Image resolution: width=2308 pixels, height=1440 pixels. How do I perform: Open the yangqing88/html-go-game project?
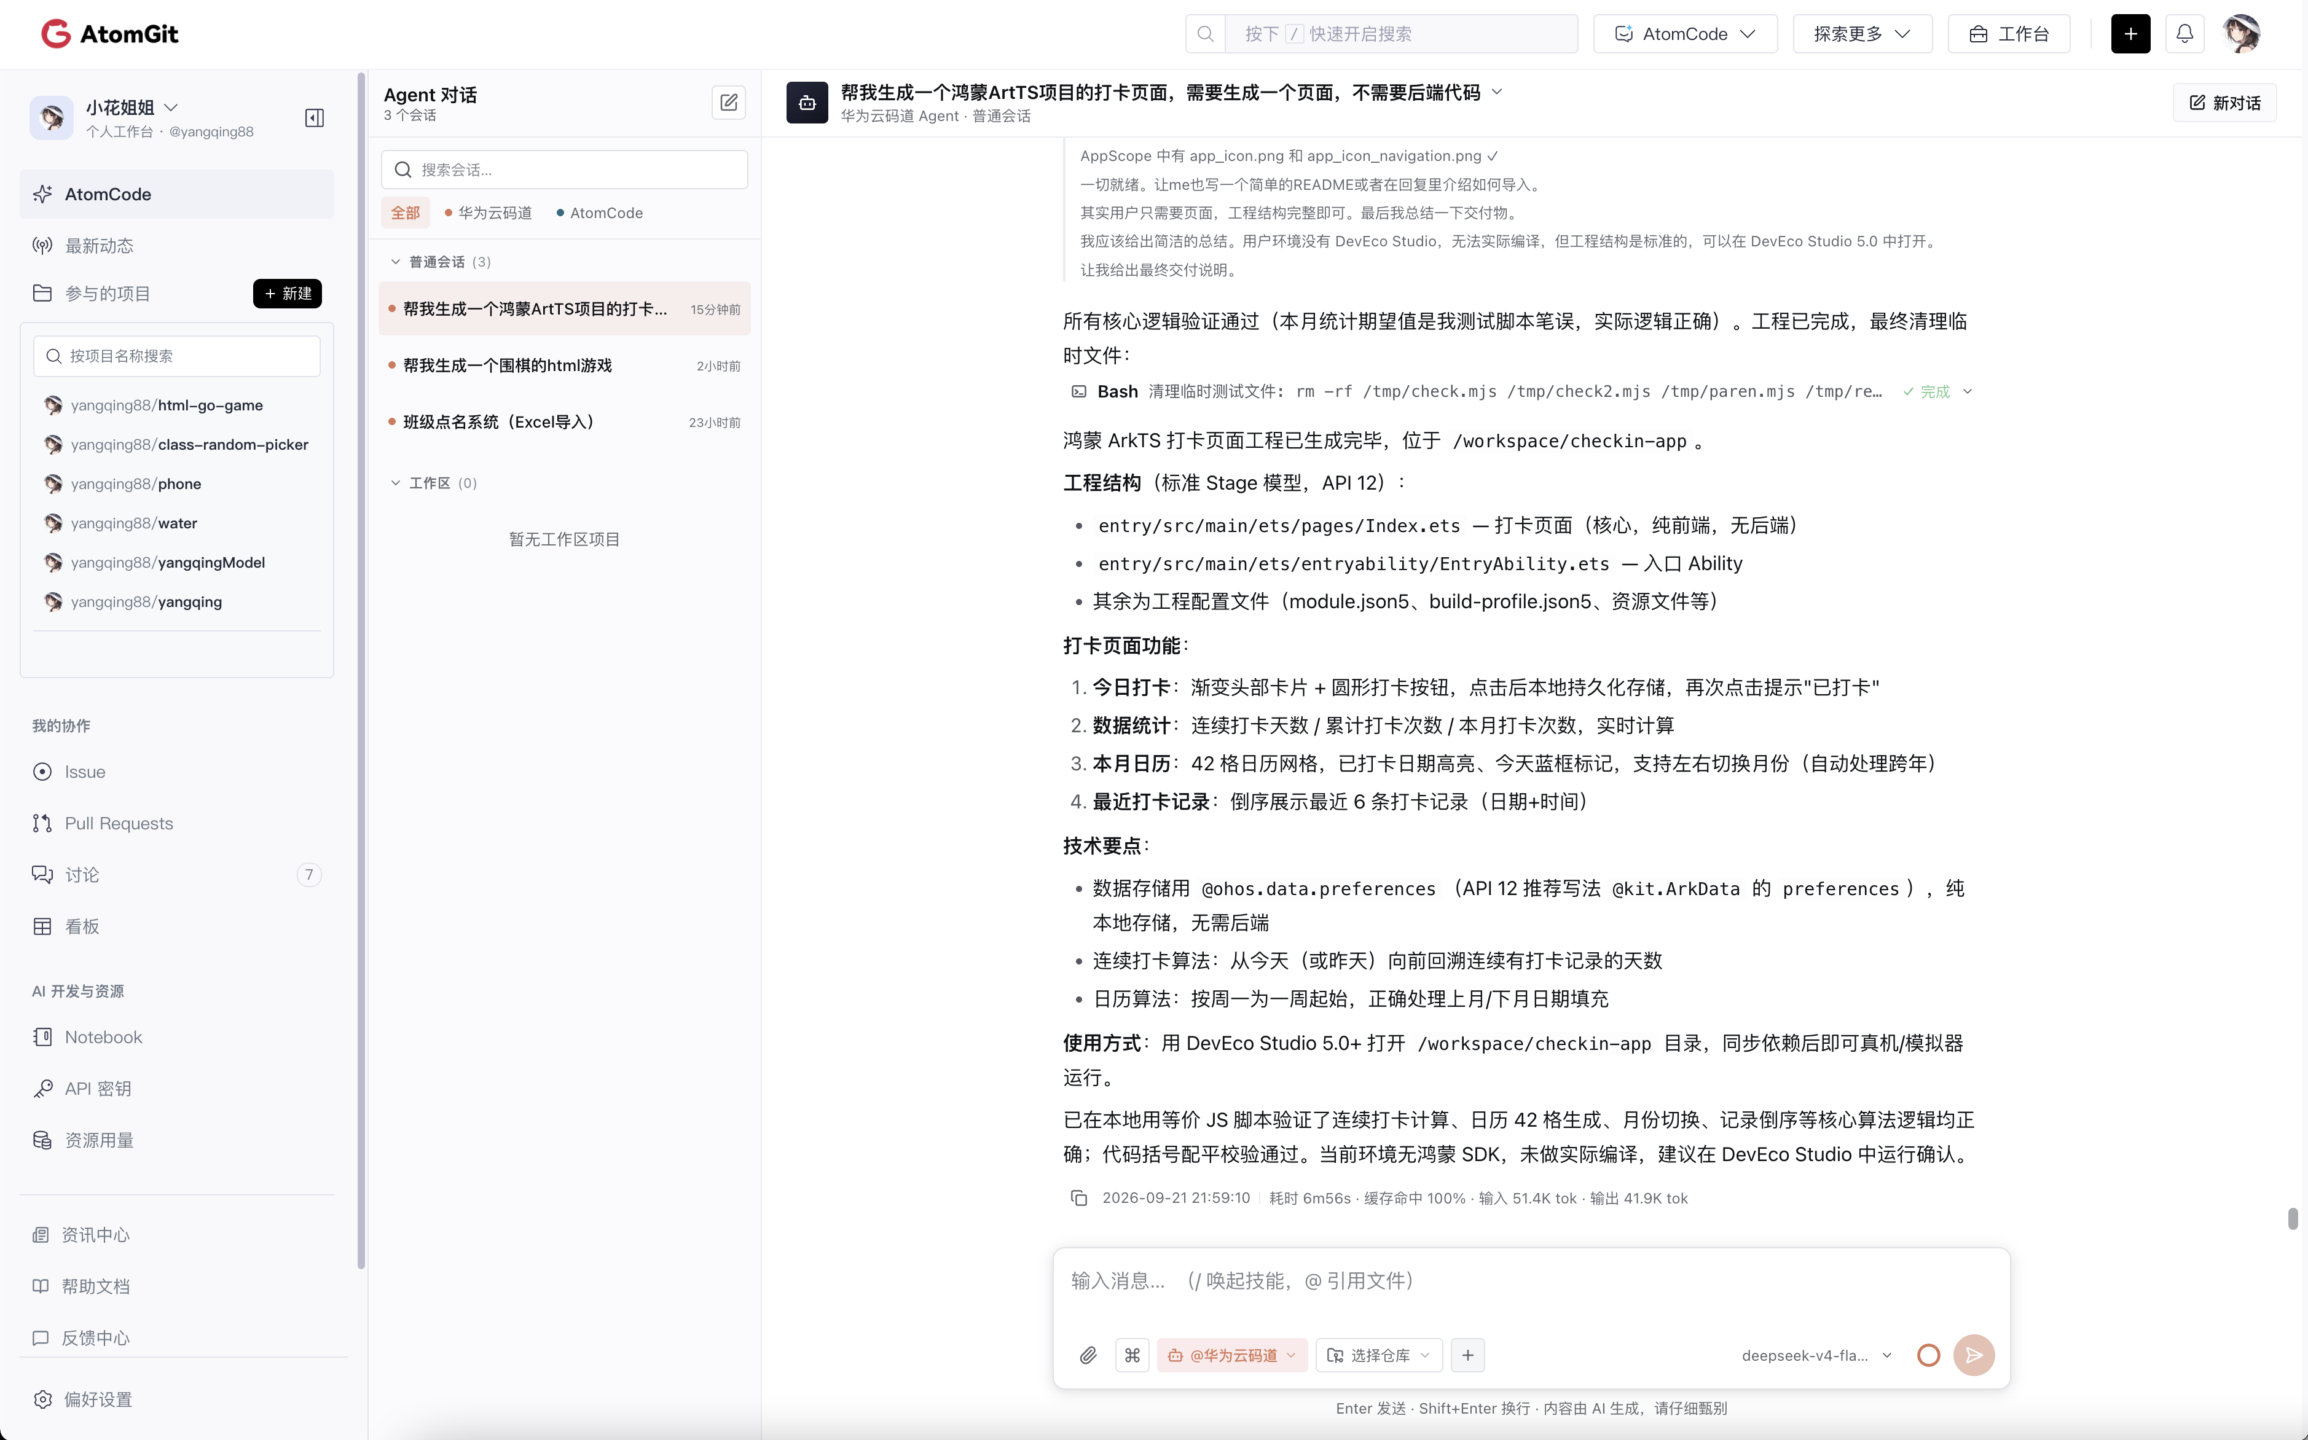[167, 405]
